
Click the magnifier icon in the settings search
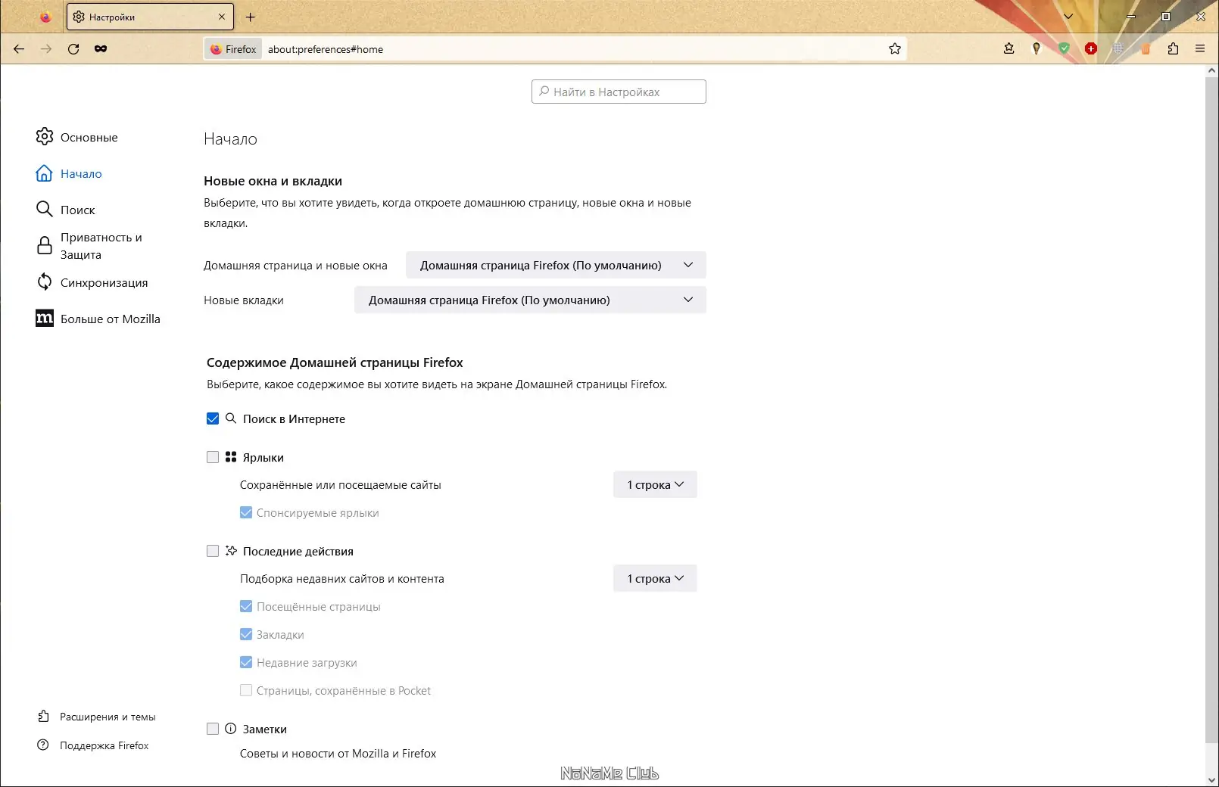tap(544, 92)
